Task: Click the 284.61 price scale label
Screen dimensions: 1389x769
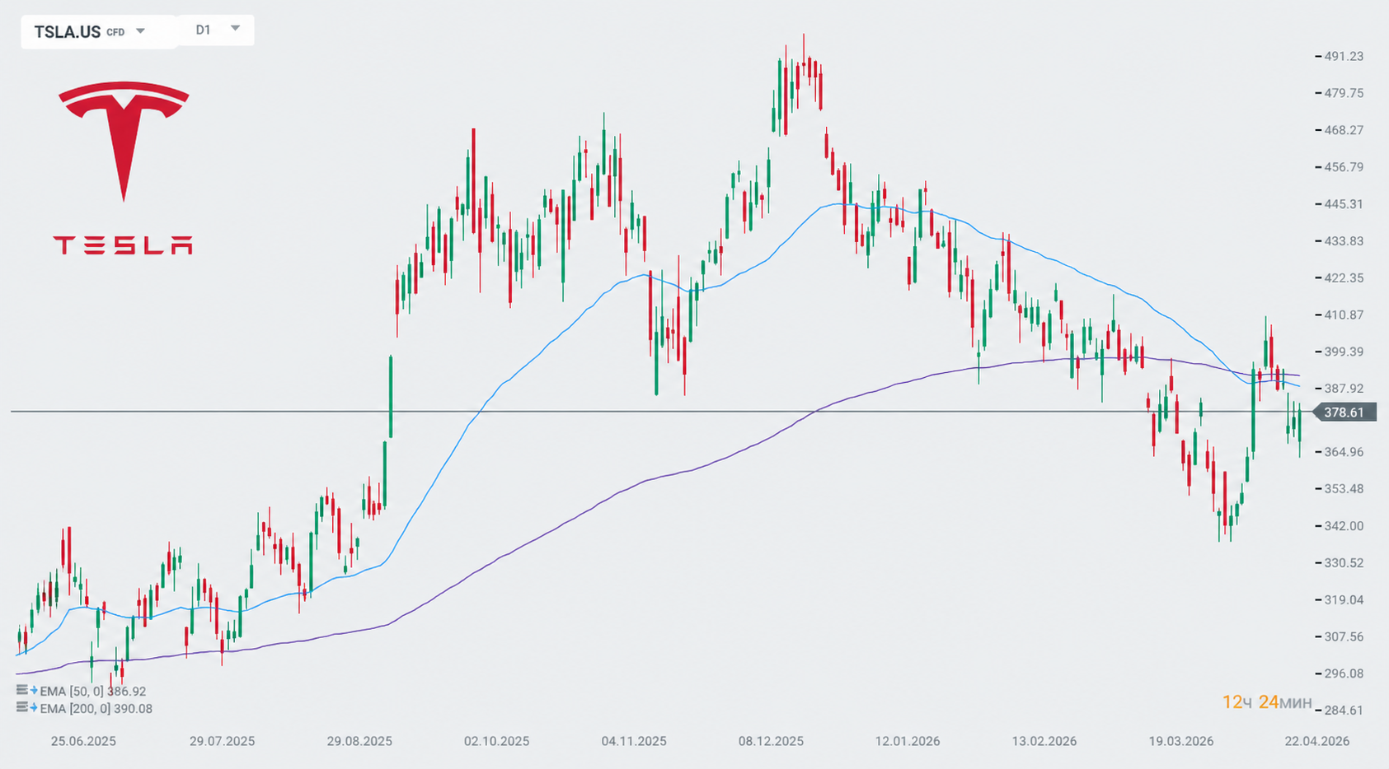Action: (1344, 710)
